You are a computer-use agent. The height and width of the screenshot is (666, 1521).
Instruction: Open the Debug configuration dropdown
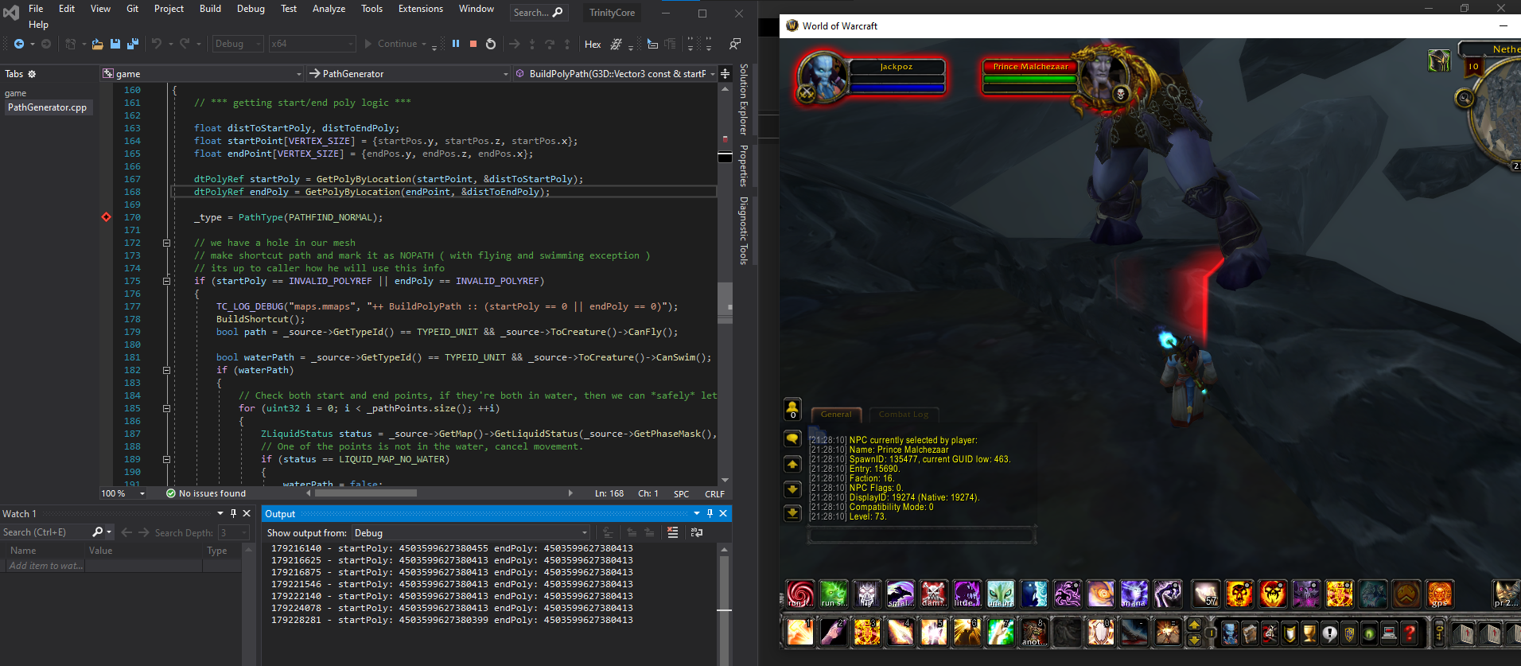pyautogui.click(x=237, y=44)
